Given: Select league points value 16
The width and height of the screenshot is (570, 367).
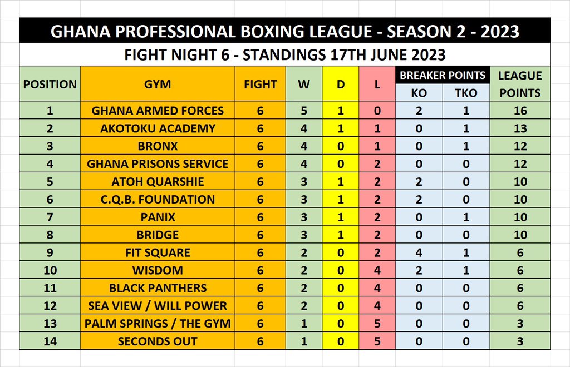Looking at the screenshot, I should [520, 110].
